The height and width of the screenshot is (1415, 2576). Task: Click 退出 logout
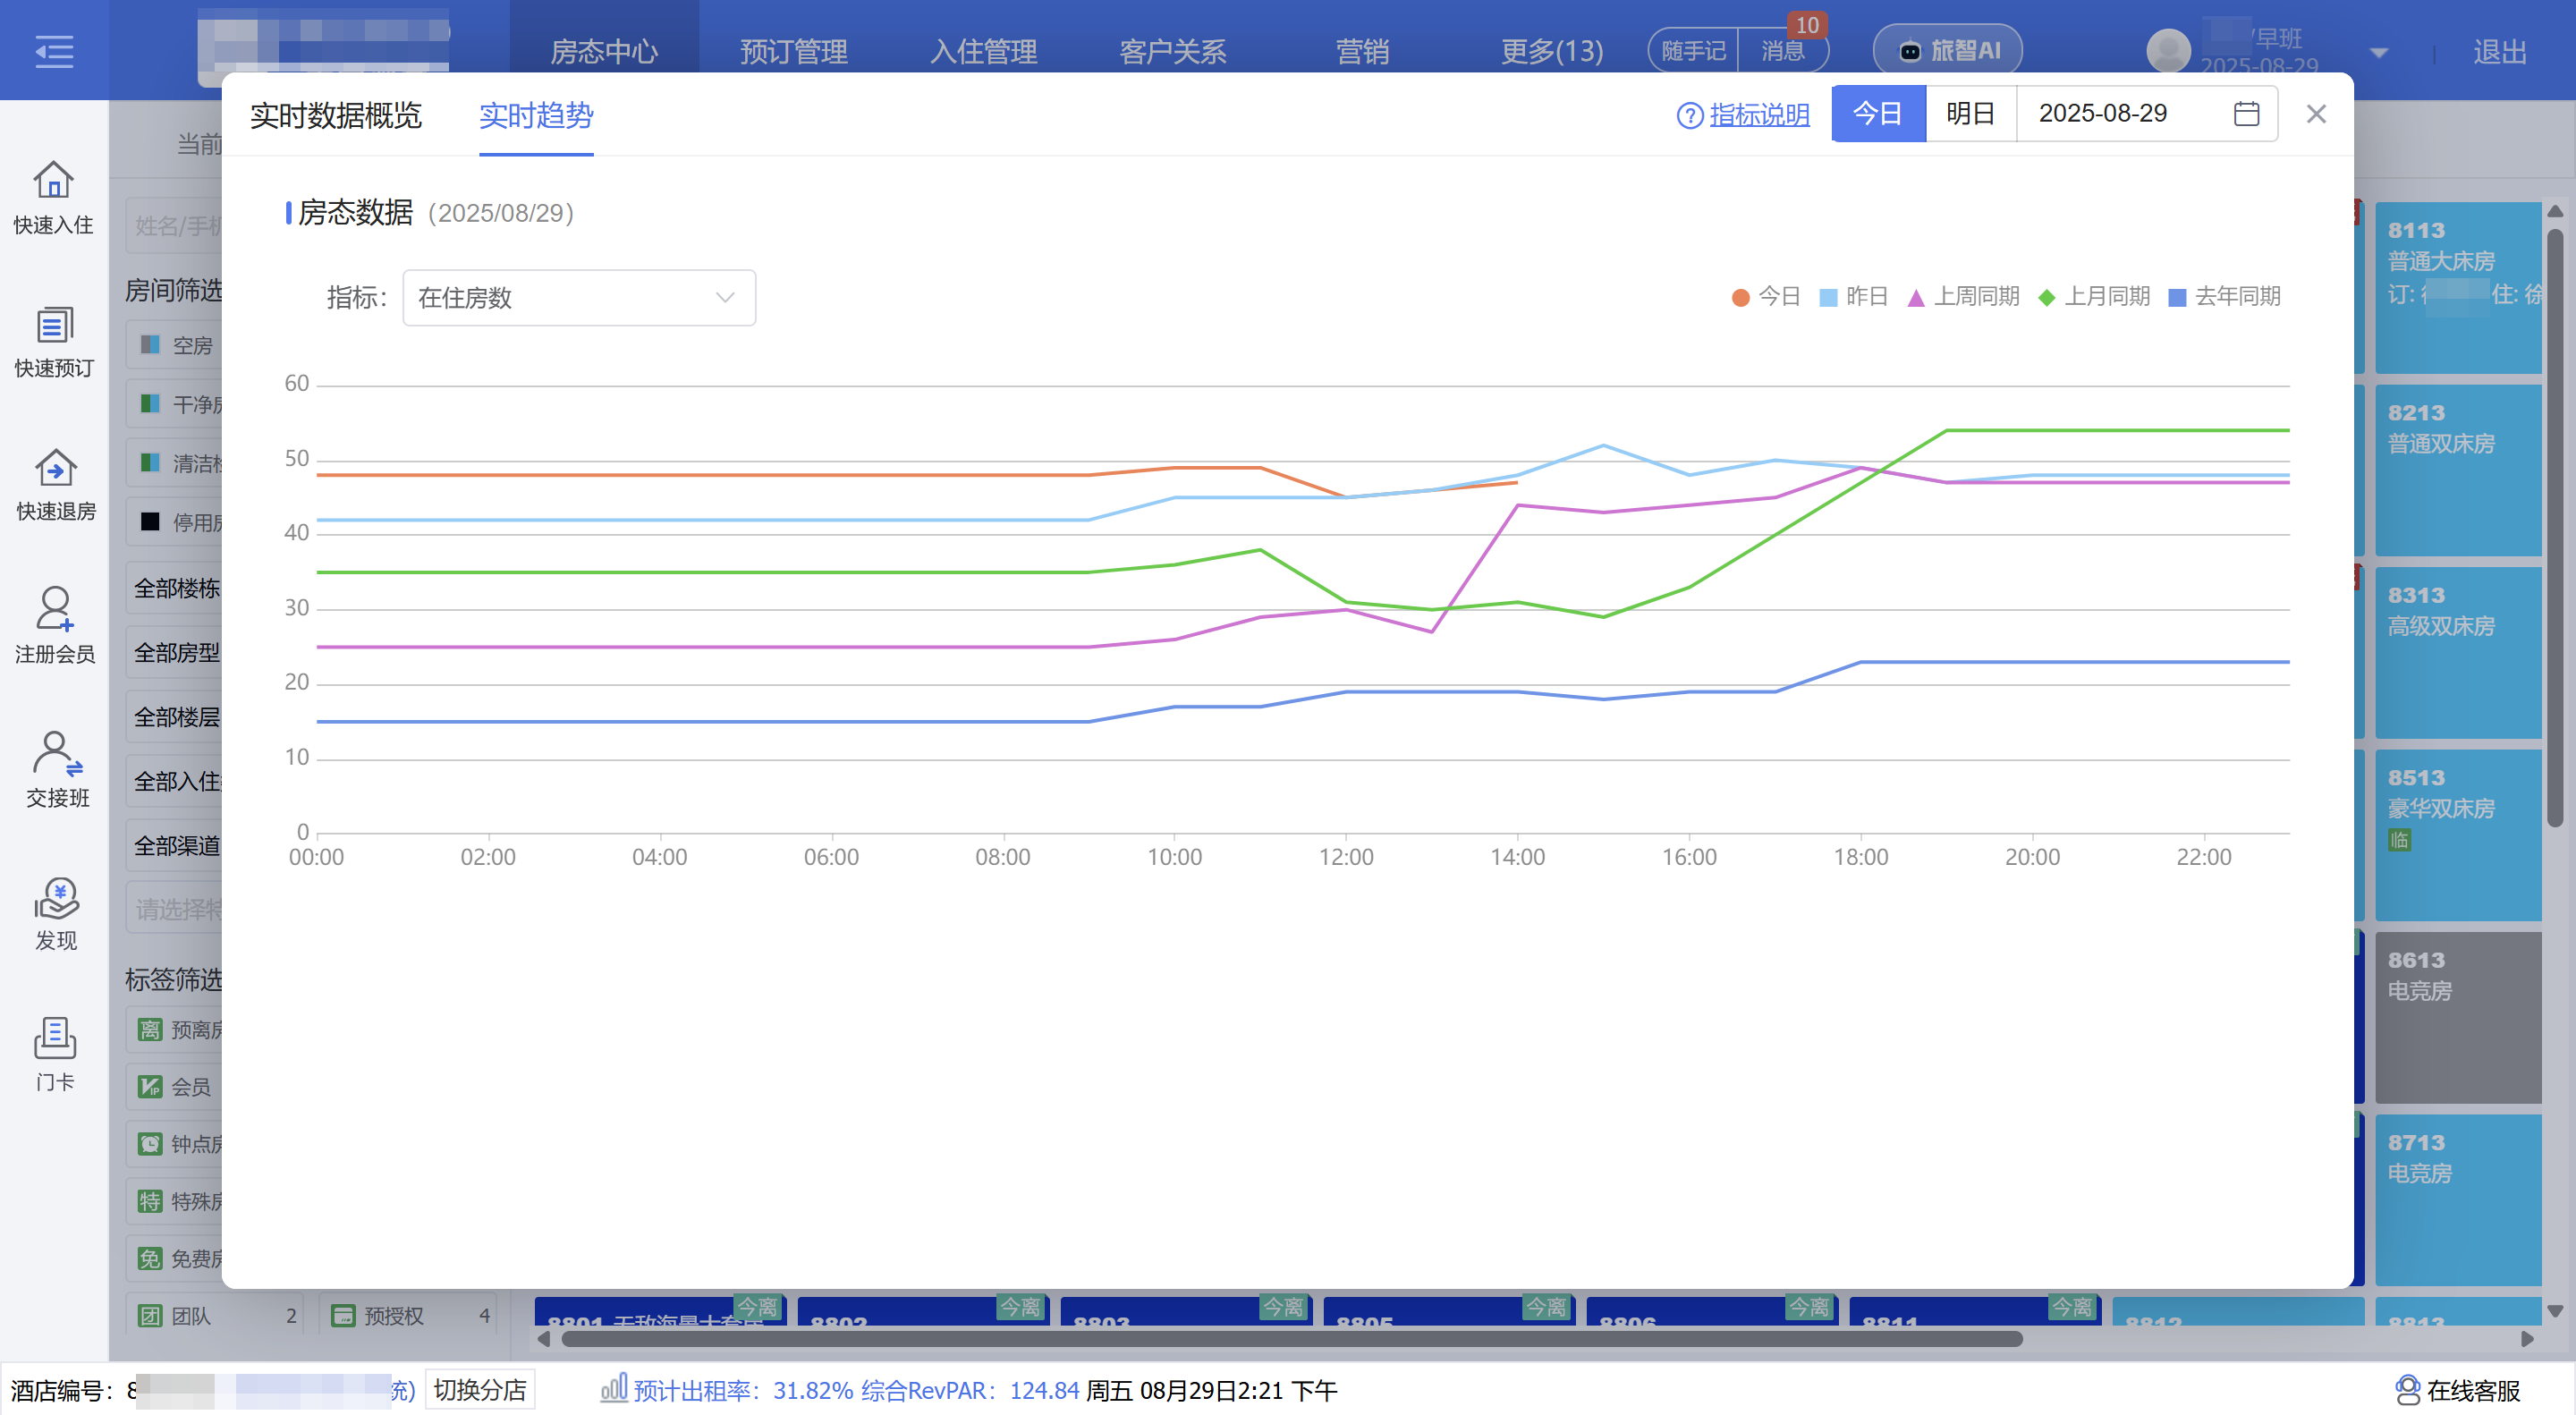click(2500, 51)
